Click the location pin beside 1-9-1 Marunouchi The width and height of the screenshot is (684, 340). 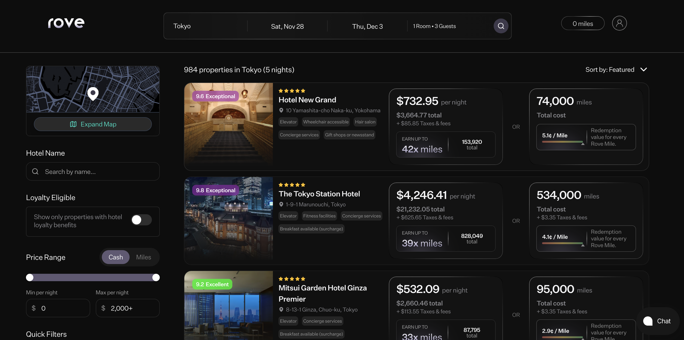pyautogui.click(x=281, y=204)
